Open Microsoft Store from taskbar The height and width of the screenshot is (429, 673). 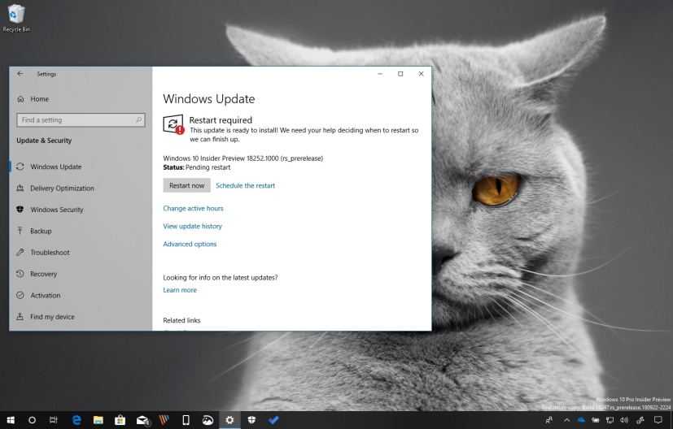[x=120, y=420]
